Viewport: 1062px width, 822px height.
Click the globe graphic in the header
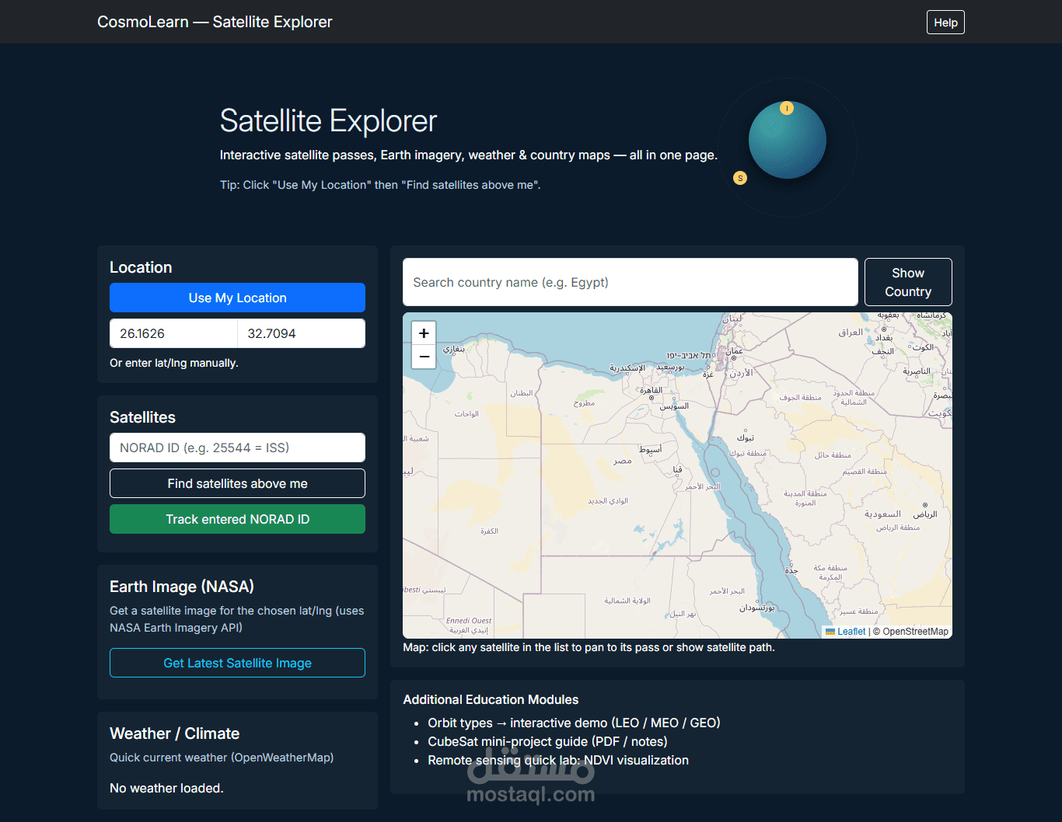point(787,141)
